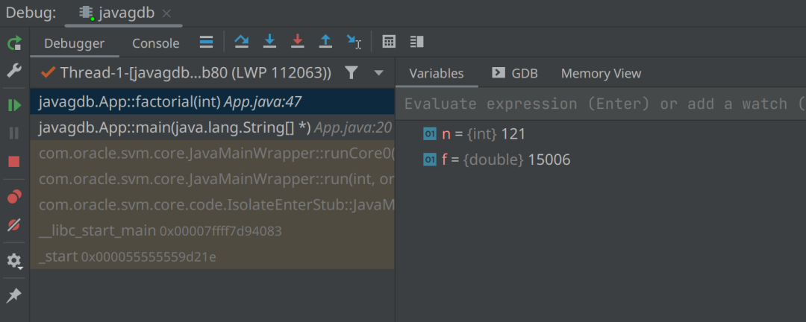This screenshot has height=322, width=806.
Task: Pin the debug tab
Action: click(x=14, y=295)
